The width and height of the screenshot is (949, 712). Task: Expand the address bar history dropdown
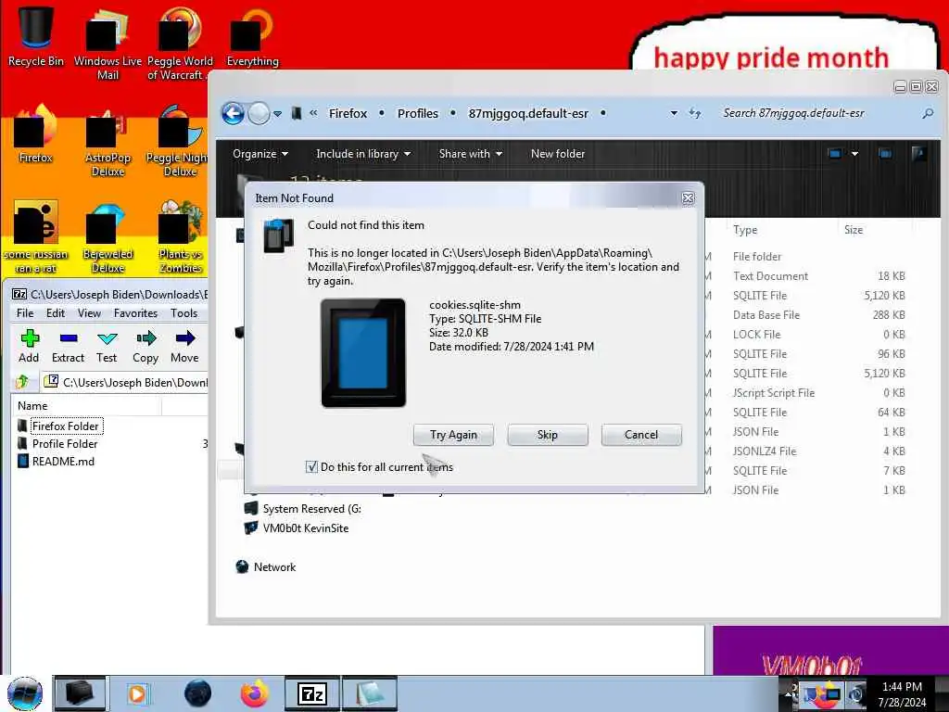point(674,113)
